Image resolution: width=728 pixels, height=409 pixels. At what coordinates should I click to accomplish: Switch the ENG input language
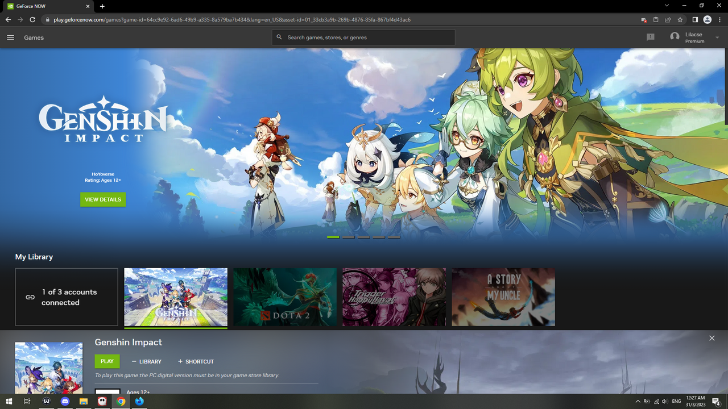coord(677,402)
